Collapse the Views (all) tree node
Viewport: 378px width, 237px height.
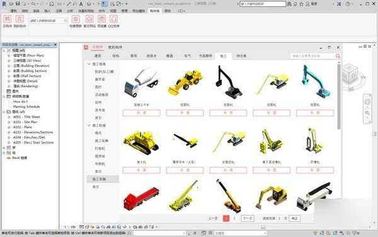tap(4, 50)
